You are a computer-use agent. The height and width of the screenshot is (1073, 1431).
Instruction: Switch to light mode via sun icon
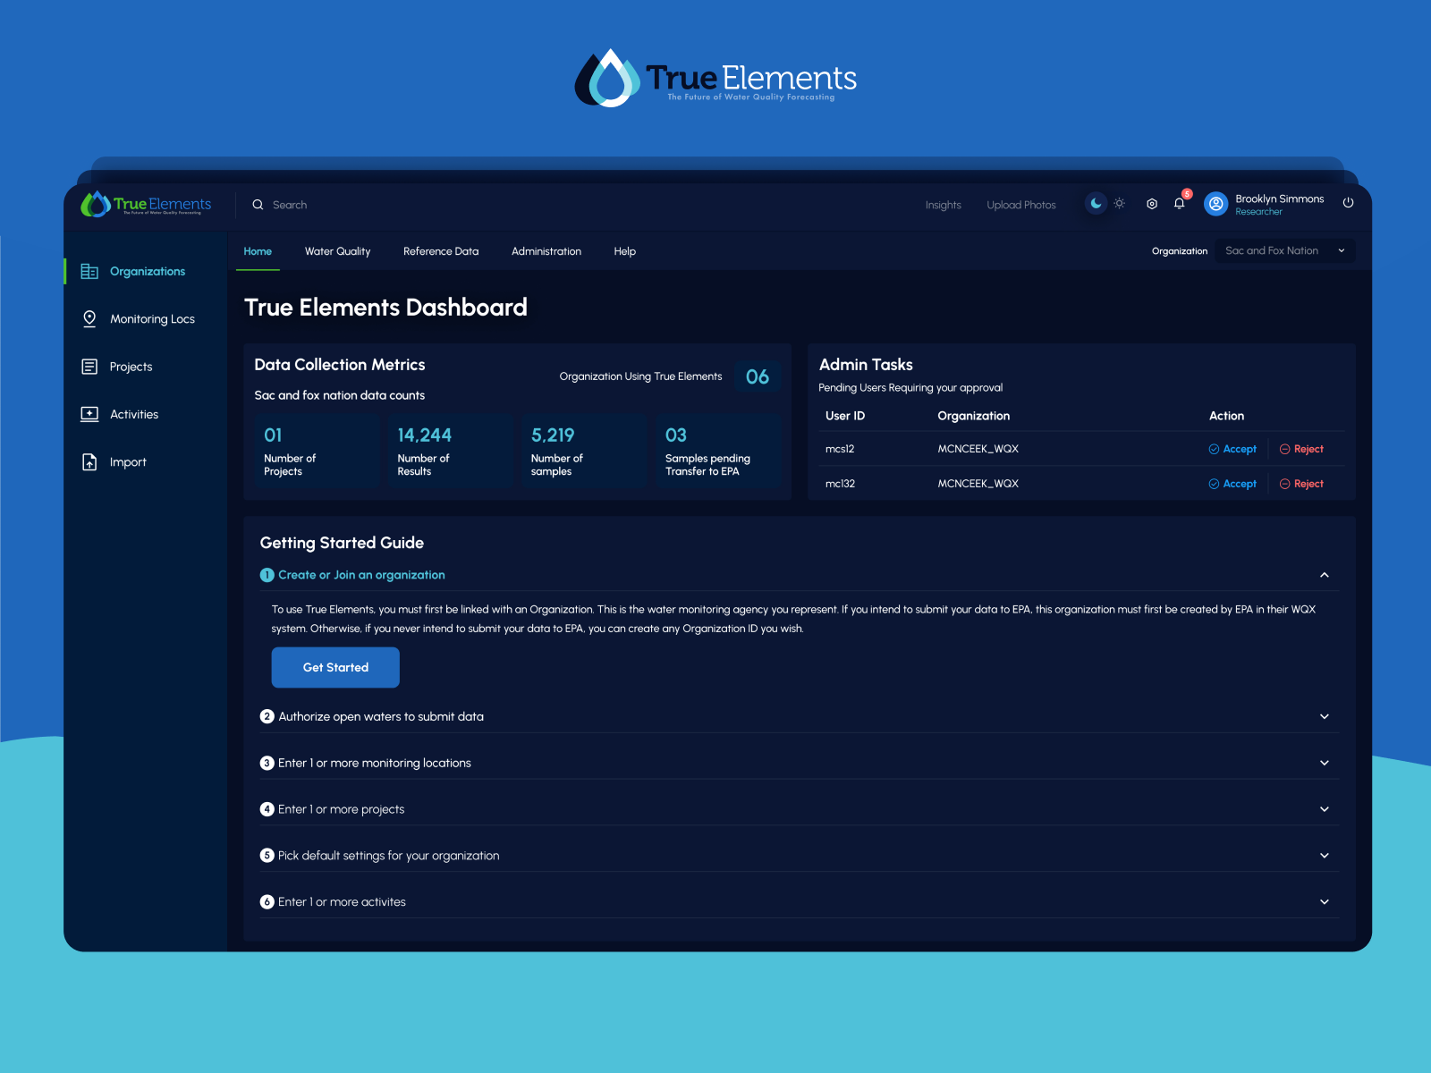coord(1119,203)
